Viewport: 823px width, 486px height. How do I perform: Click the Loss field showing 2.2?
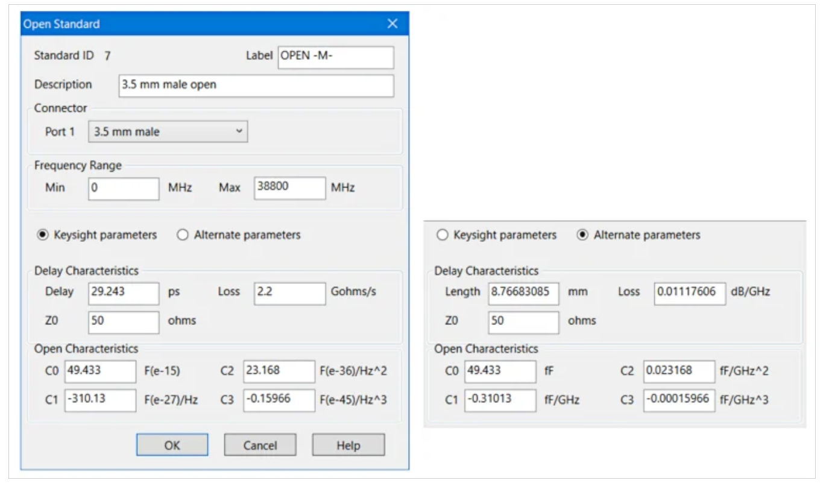pos(290,292)
